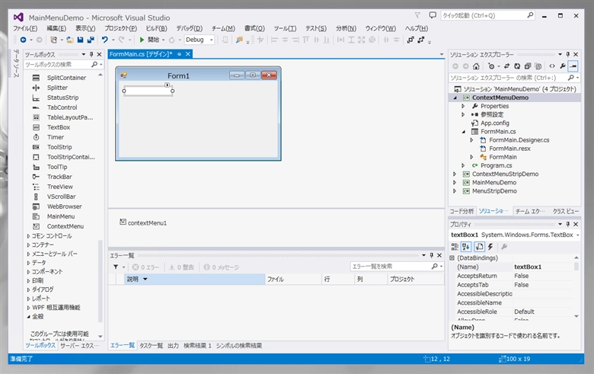This screenshot has width=594, height=374.
Task: Toggle pin on Toolbox panel
Action: point(91,55)
